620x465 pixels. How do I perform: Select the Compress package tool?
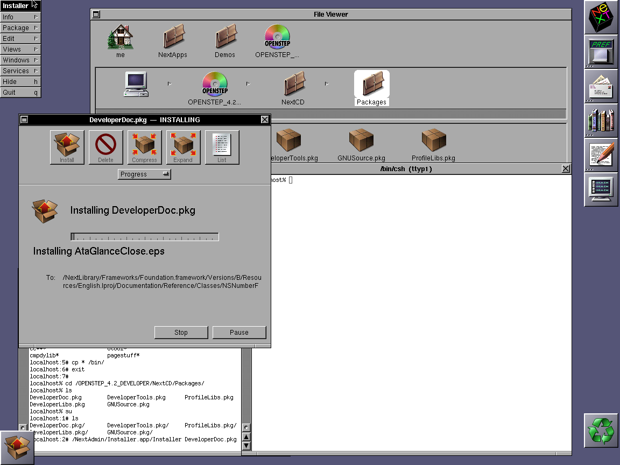coord(144,146)
